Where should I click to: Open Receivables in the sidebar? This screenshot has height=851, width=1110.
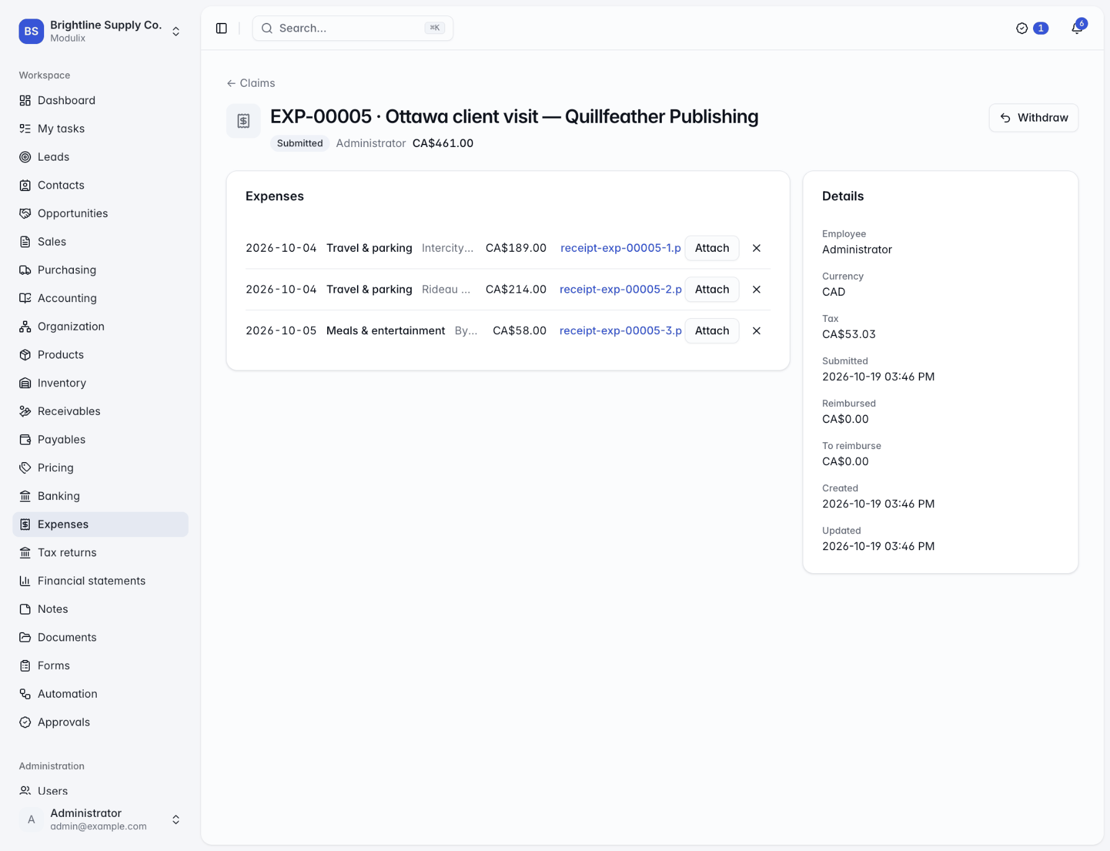[x=101, y=411]
